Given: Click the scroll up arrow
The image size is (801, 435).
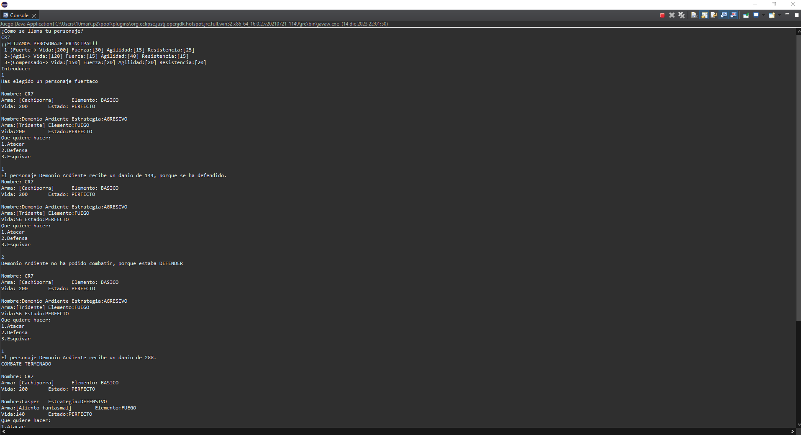Looking at the screenshot, I should tap(798, 31).
